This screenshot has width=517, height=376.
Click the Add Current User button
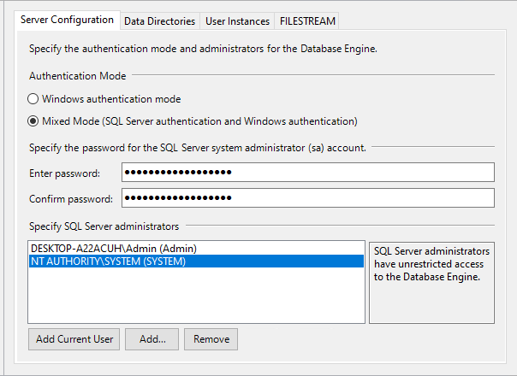pos(74,339)
